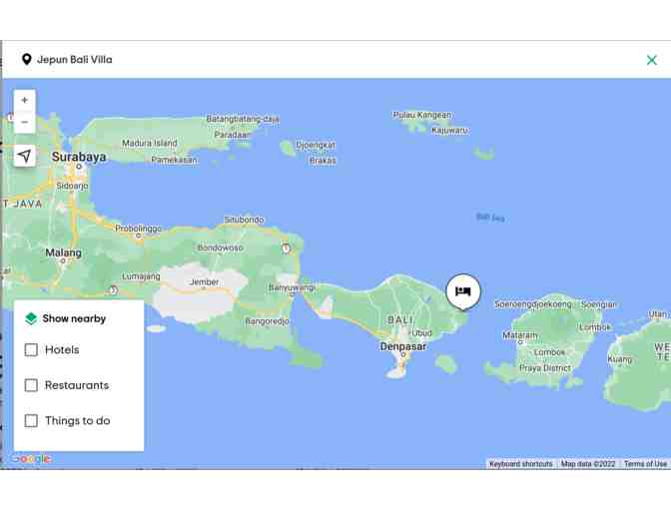Zoom in with the plus button
671x509 pixels.
(x=24, y=100)
